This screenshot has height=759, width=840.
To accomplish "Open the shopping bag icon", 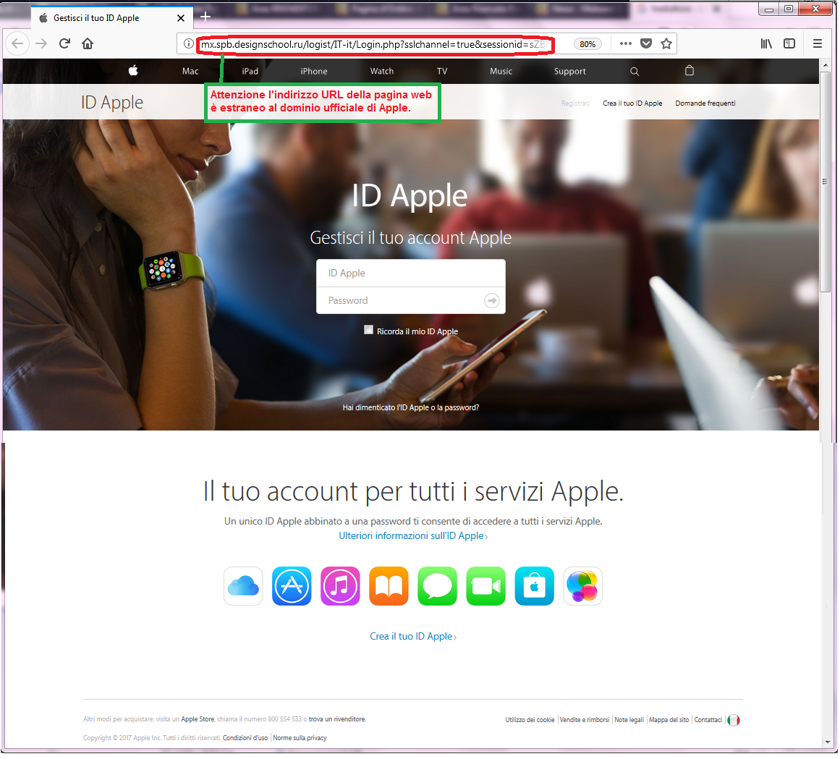I will click(690, 71).
